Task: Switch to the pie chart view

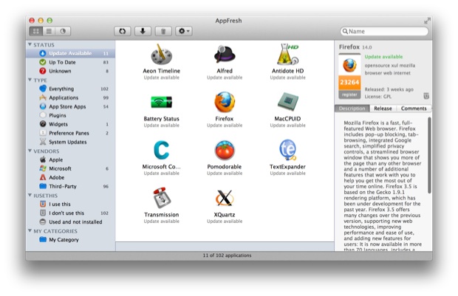Action: pos(63,31)
